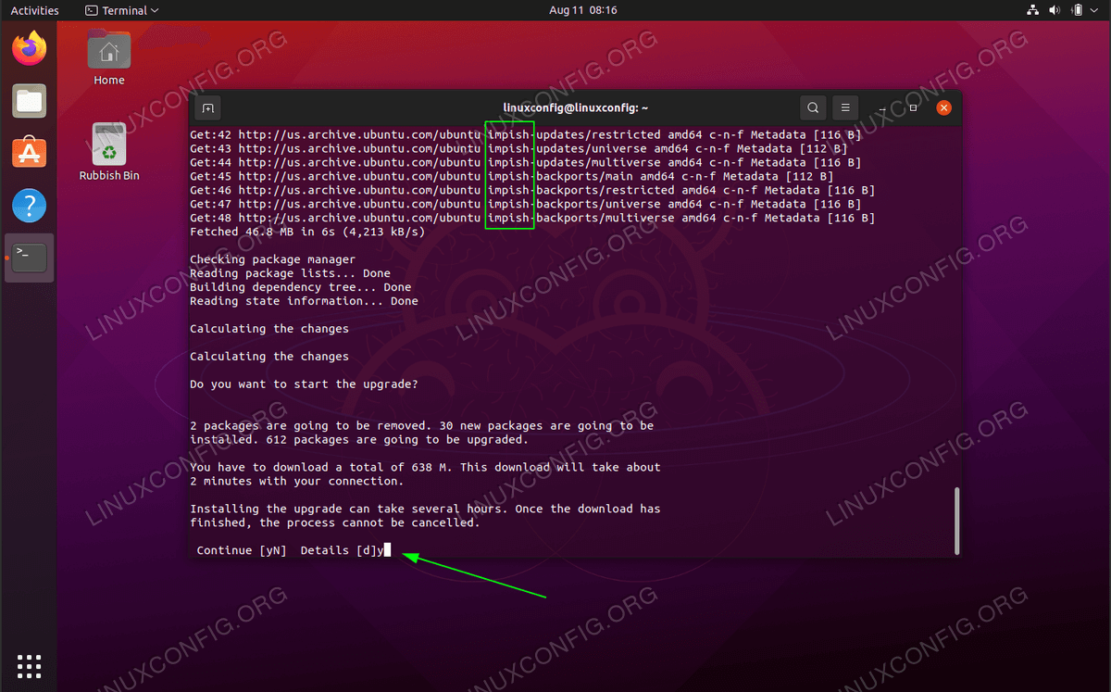
Task: Click the Help question mark dock icon
Action: tap(30, 205)
